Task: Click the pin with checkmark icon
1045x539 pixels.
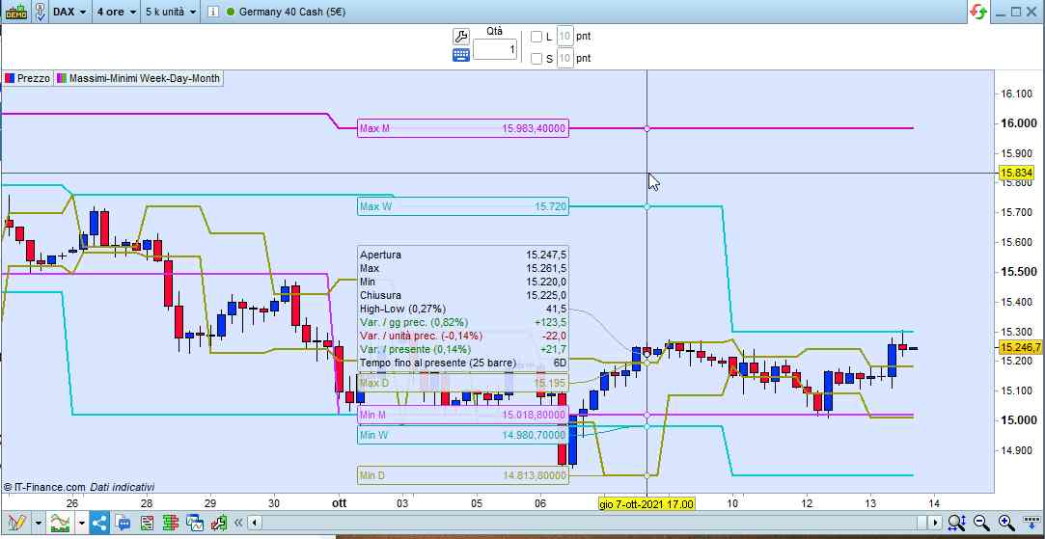Action: tap(41, 12)
